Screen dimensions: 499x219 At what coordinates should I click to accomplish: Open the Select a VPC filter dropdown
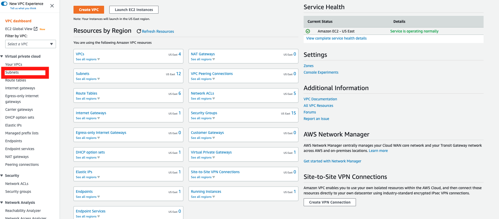(x=31, y=44)
